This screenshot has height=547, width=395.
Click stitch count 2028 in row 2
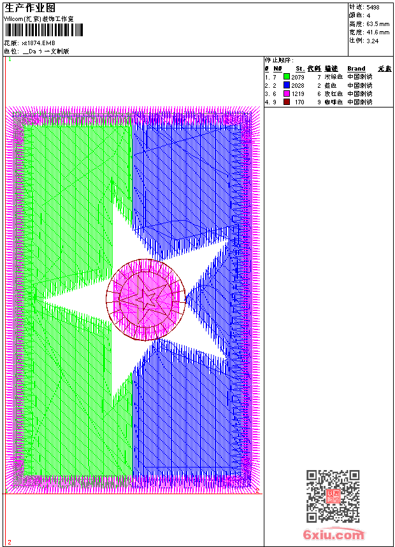298,85
